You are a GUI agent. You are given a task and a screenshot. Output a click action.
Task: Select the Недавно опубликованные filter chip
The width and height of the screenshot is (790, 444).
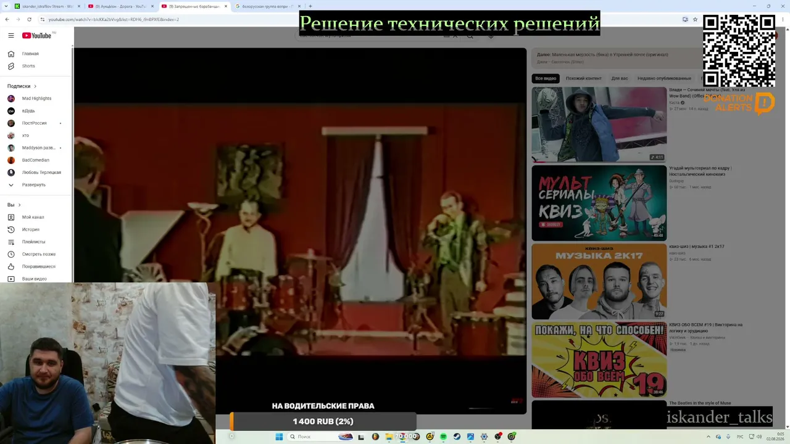point(664,78)
